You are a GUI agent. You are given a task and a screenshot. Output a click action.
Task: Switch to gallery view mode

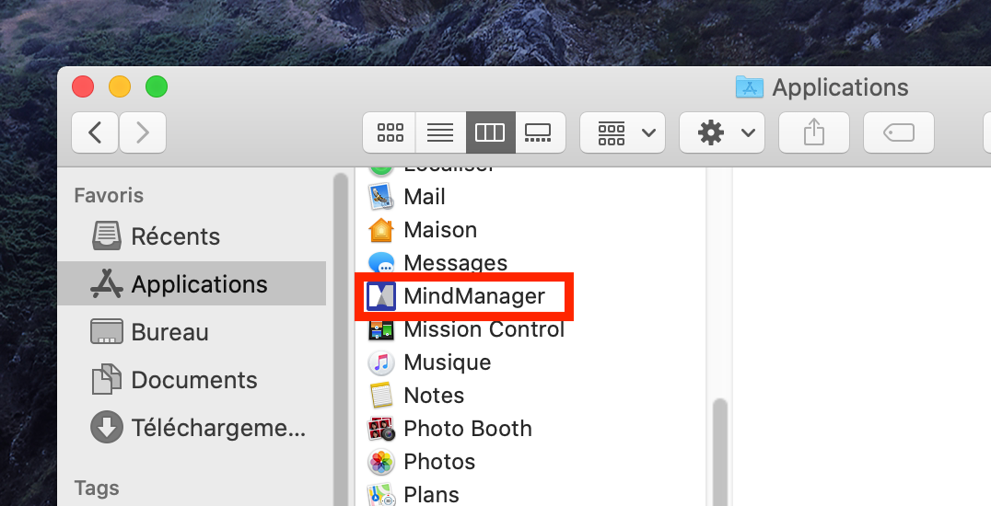538,133
